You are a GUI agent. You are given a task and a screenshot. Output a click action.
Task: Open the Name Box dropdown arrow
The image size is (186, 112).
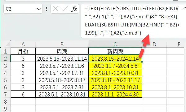point(39,9)
